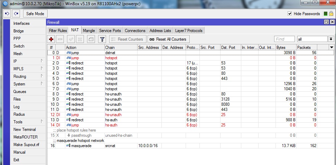Select the NAT tab
The width and height of the screenshot is (336, 165).
click(x=75, y=30)
